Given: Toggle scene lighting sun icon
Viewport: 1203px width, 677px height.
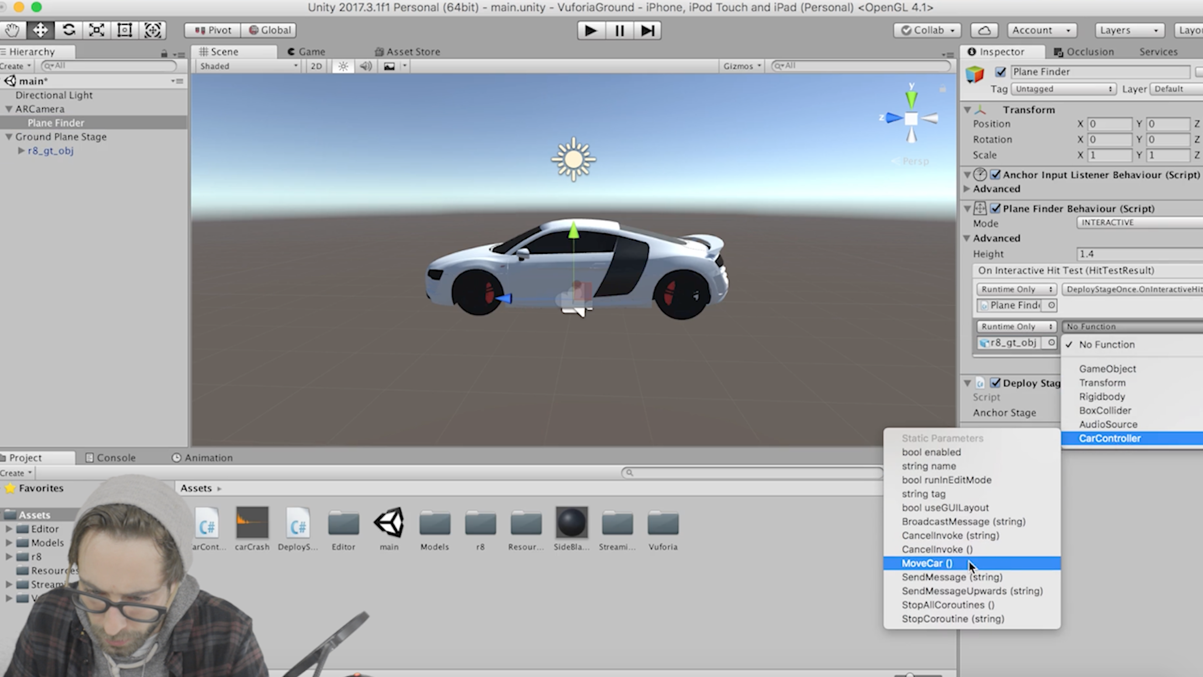Looking at the screenshot, I should pyautogui.click(x=343, y=66).
